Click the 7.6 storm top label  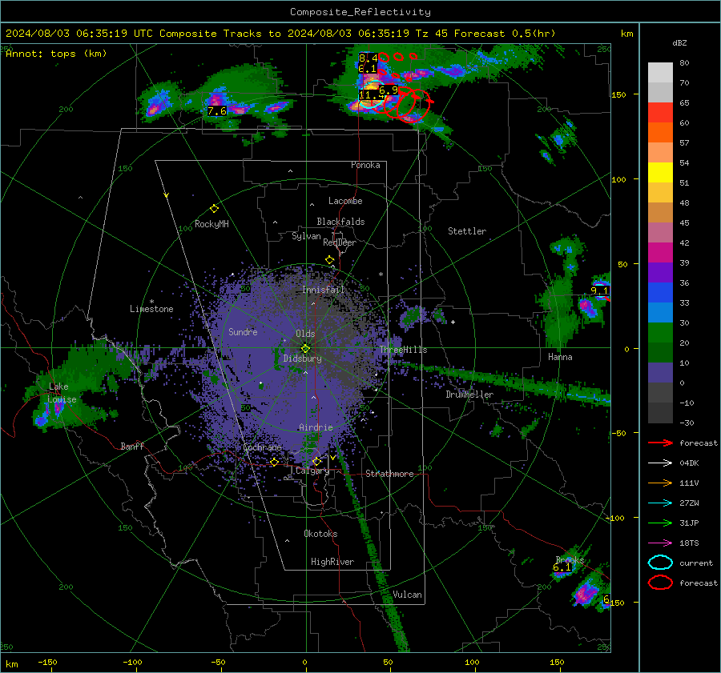216,110
